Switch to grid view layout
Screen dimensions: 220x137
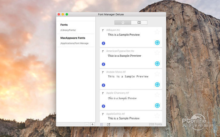click(102, 124)
